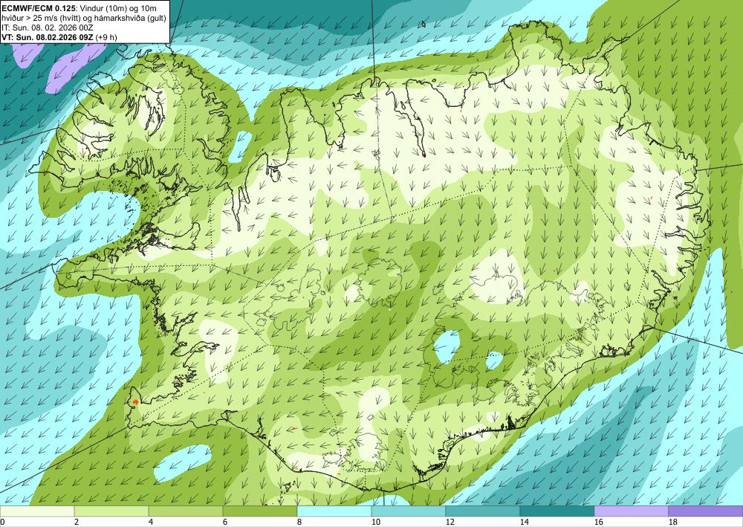
Task: Click the green 4–6 m/s legend swatch
Action: click(186, 511)
